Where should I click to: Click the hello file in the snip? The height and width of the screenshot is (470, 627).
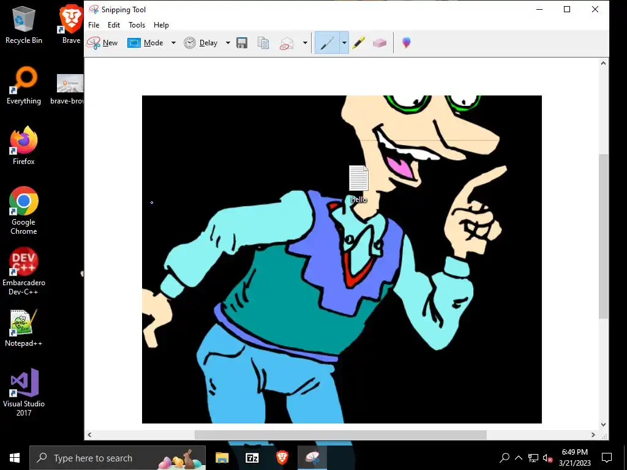359,184
